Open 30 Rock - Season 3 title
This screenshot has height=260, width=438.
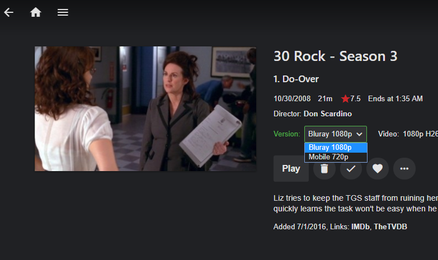(335, 56)
